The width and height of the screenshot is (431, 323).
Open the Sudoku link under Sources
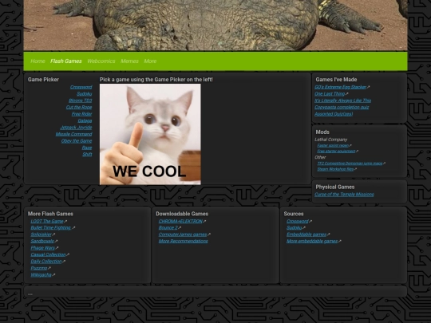[294, 228]
